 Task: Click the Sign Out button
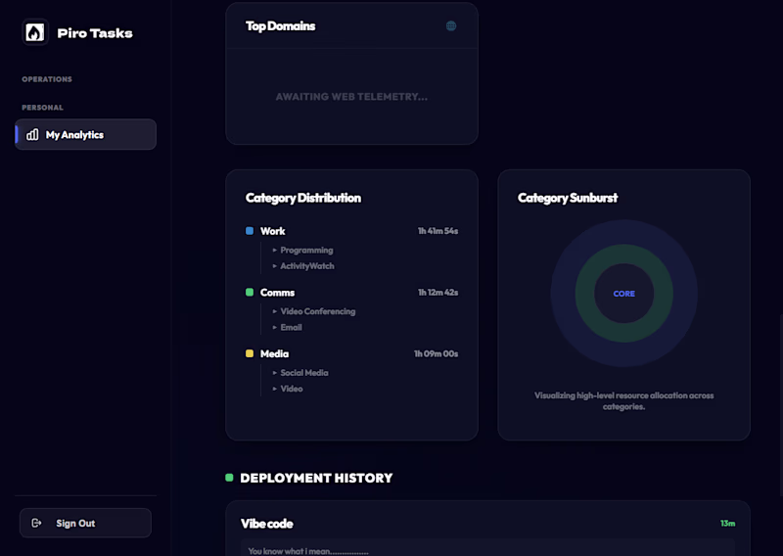(x=85, y=523)
